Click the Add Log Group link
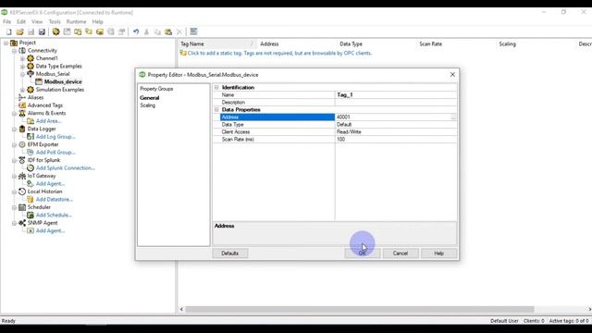The height and width of the screenshot is (333, 592). pyautogui.click(x=55, y=137)
